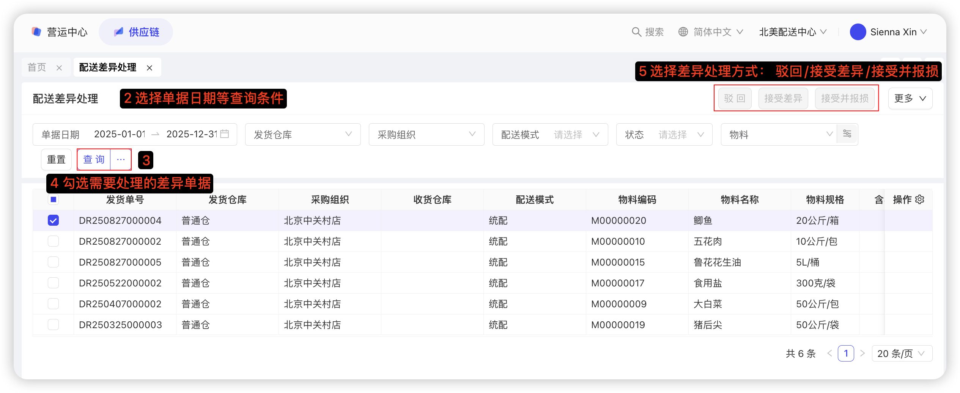The height and width of the screenshot is (393, 960).
Task: Click the start date 2025-01-01 field
Action: [x=120, y=134]
